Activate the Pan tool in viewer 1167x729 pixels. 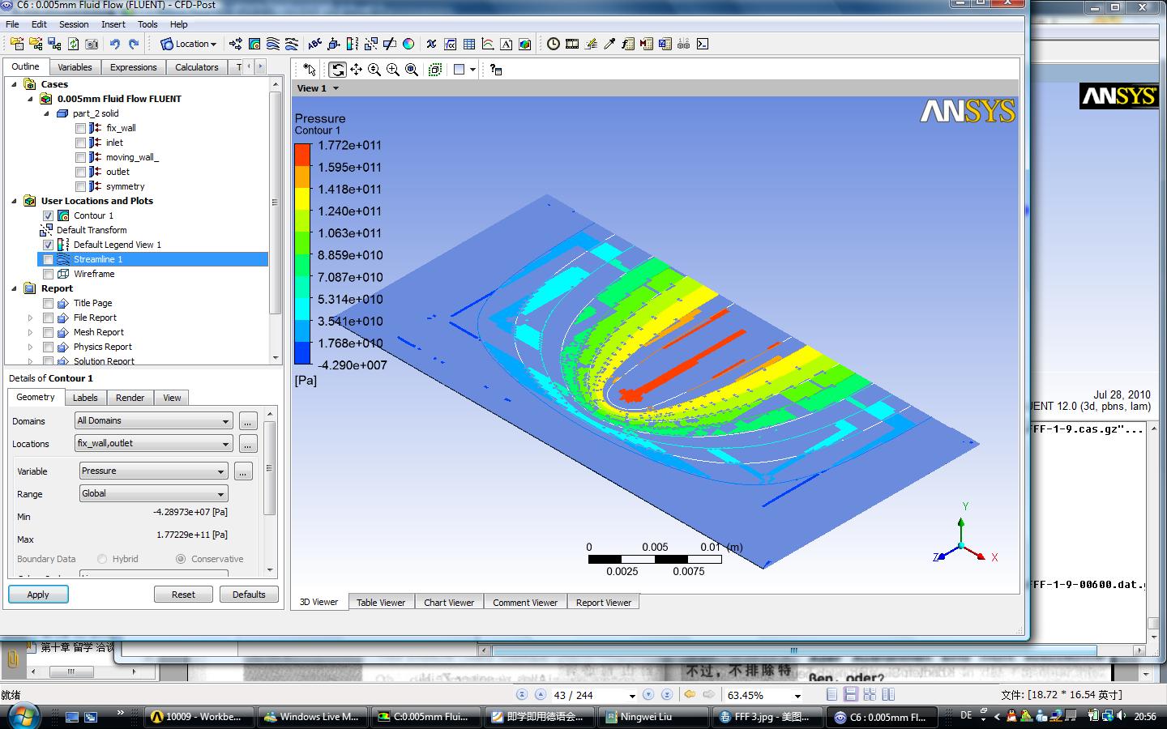click(356, 70)
